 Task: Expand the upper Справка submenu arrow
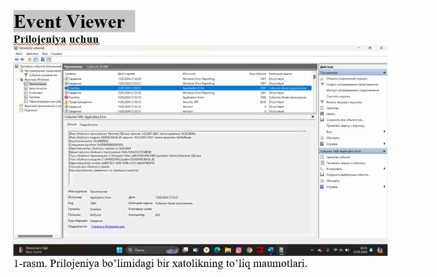(x=384, y=144)
